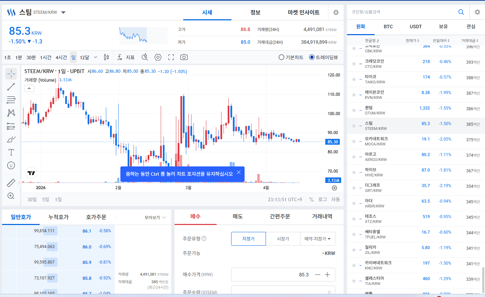Dismiss the Ctrl zoom tip banner
The image size is (485, 297).
[239, 173]
